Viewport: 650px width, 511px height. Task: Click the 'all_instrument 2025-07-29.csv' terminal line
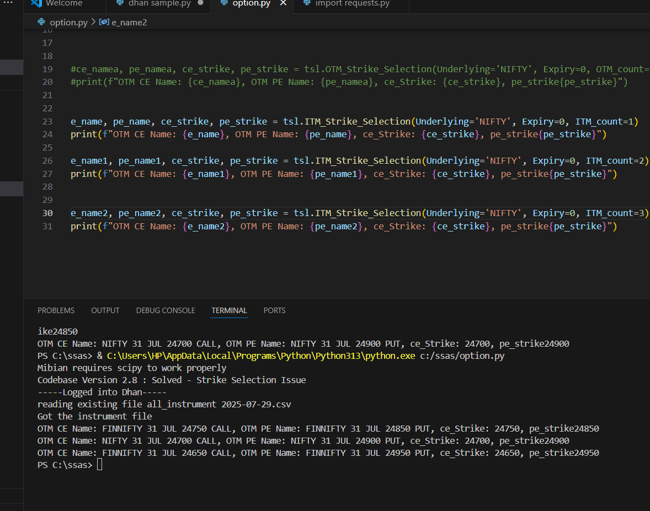(164, 404)
